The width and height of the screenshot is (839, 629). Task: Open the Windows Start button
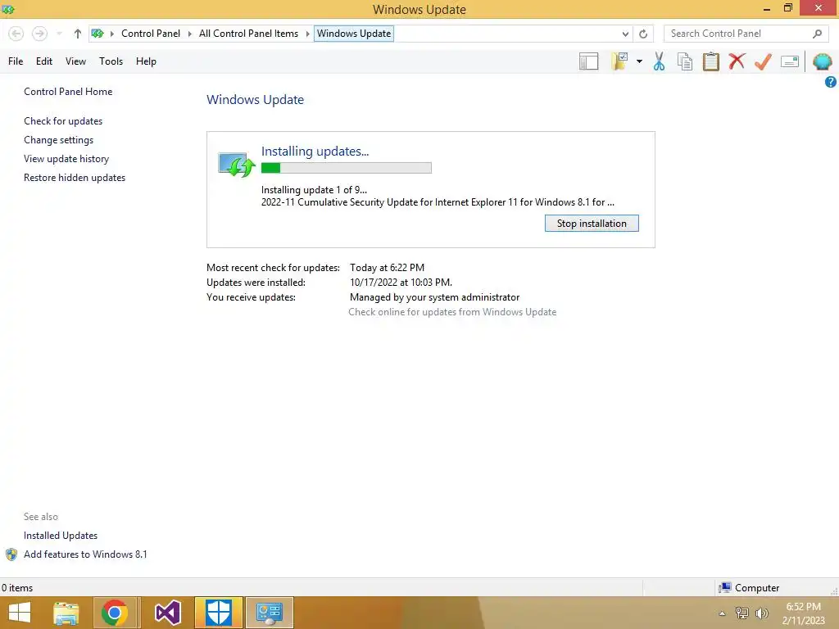tap(20, 613)
